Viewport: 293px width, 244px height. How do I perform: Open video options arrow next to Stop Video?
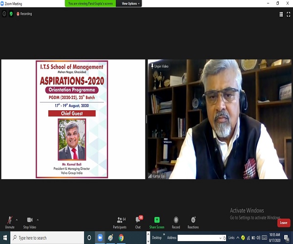(38, 220)
